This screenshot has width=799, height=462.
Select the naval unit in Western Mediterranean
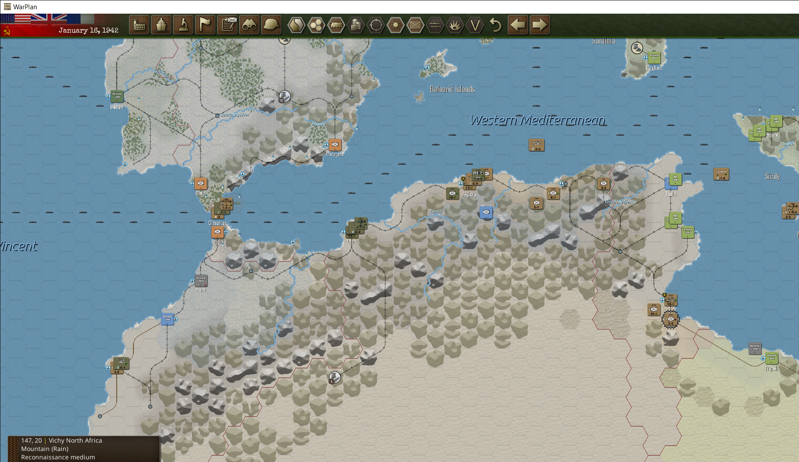click(536, 145)
